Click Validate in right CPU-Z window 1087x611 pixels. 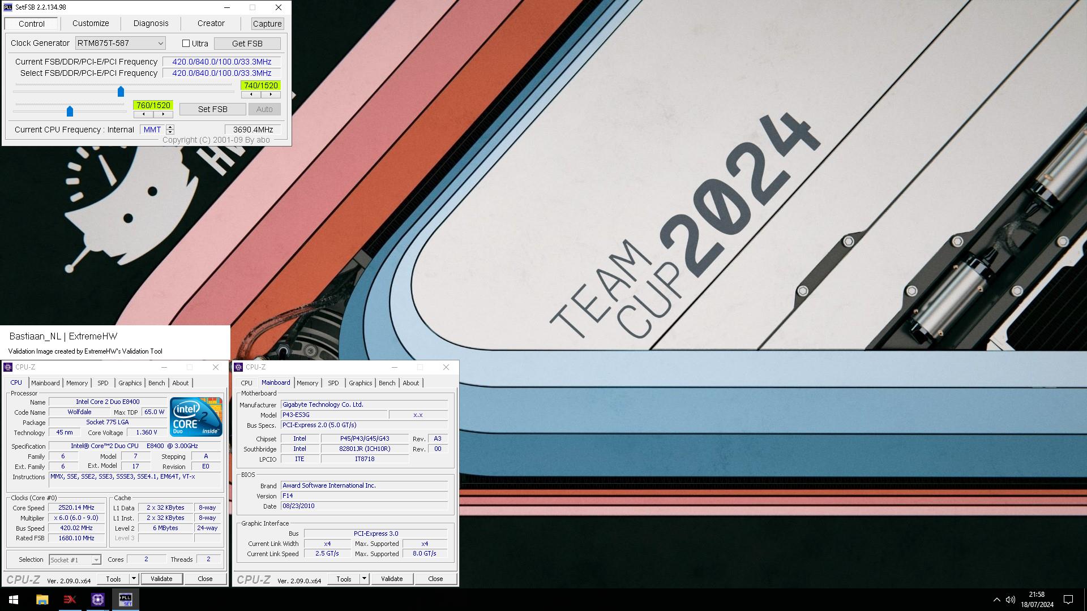392,579
